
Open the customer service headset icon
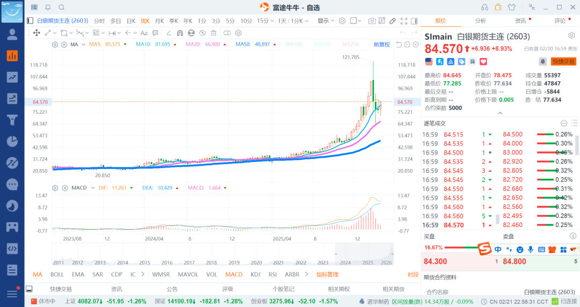484,8
